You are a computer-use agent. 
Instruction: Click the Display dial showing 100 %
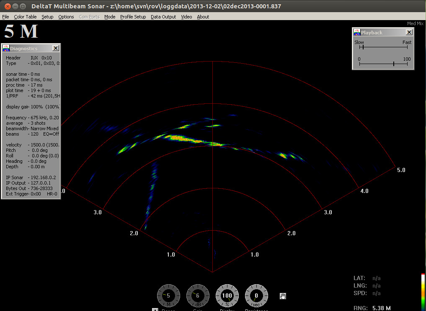pyautogui.click(x=227, y=296)
